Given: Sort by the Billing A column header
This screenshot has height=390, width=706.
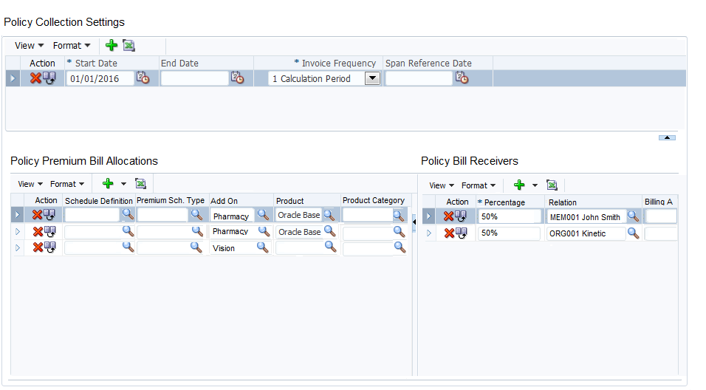Looking at the screenshot, I should (x=658, y=202).
